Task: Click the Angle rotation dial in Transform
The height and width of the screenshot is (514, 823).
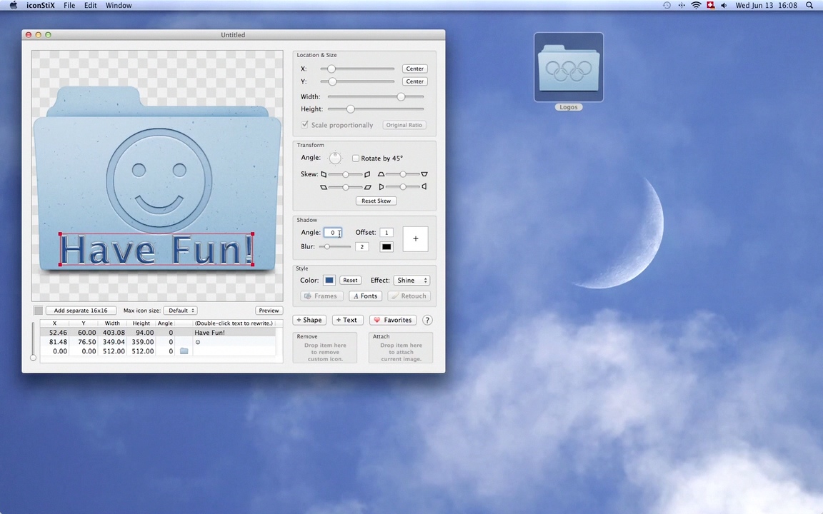Action: point(334,158)
